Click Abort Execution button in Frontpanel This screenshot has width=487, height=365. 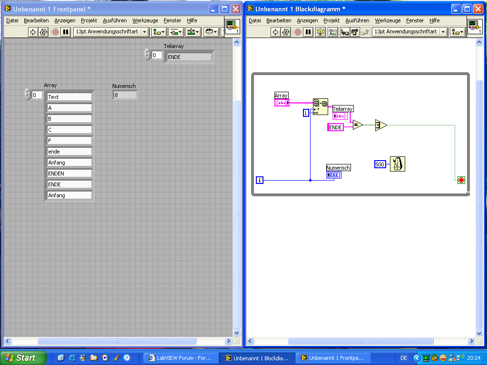pyautogui.click(x=55, y=32)
